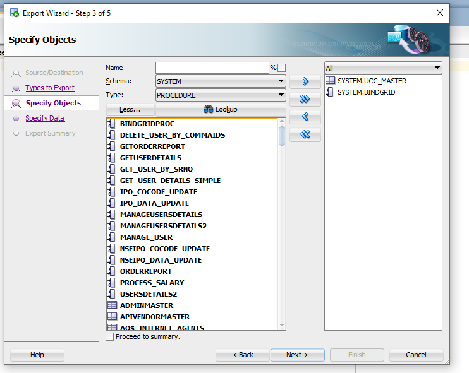The height and width of the screenshot is (373, 469).
Task: Click the GETORDERREPORT procedure icon
Action: [x=112, y=146]
